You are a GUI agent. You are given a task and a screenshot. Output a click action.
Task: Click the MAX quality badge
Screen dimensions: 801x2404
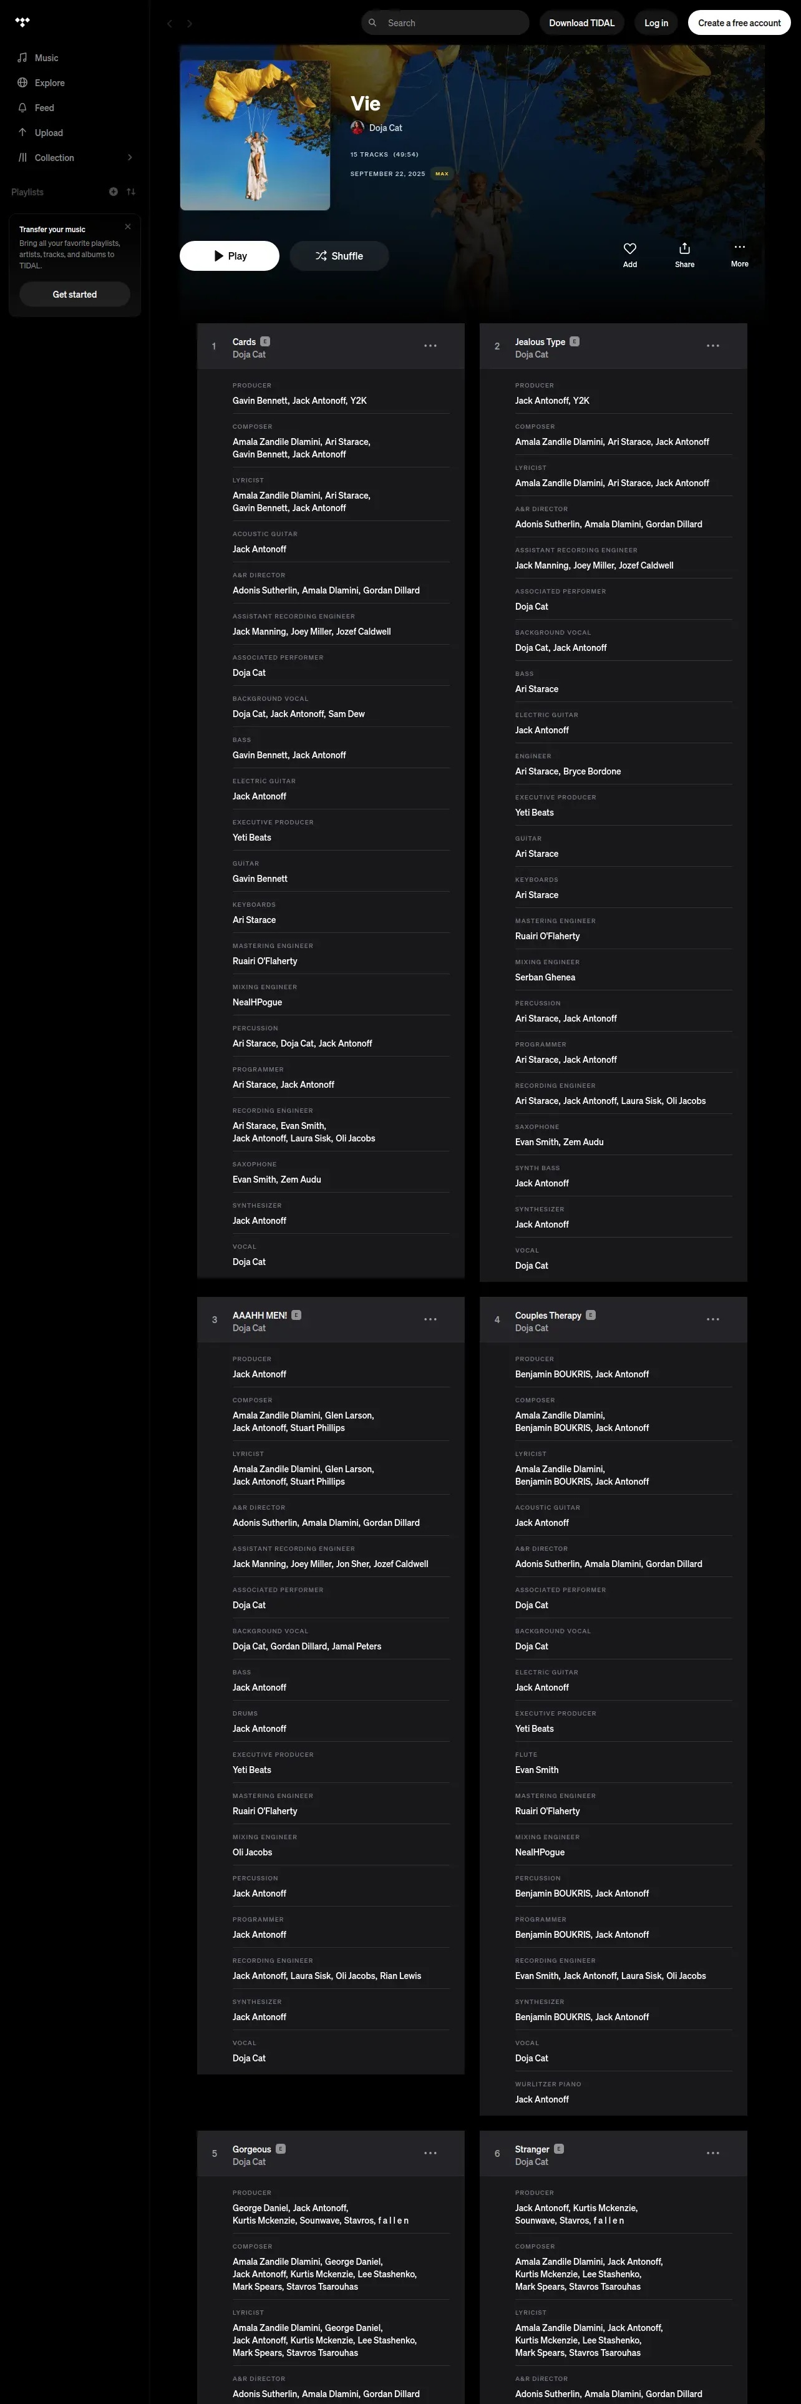coord(442,173)
